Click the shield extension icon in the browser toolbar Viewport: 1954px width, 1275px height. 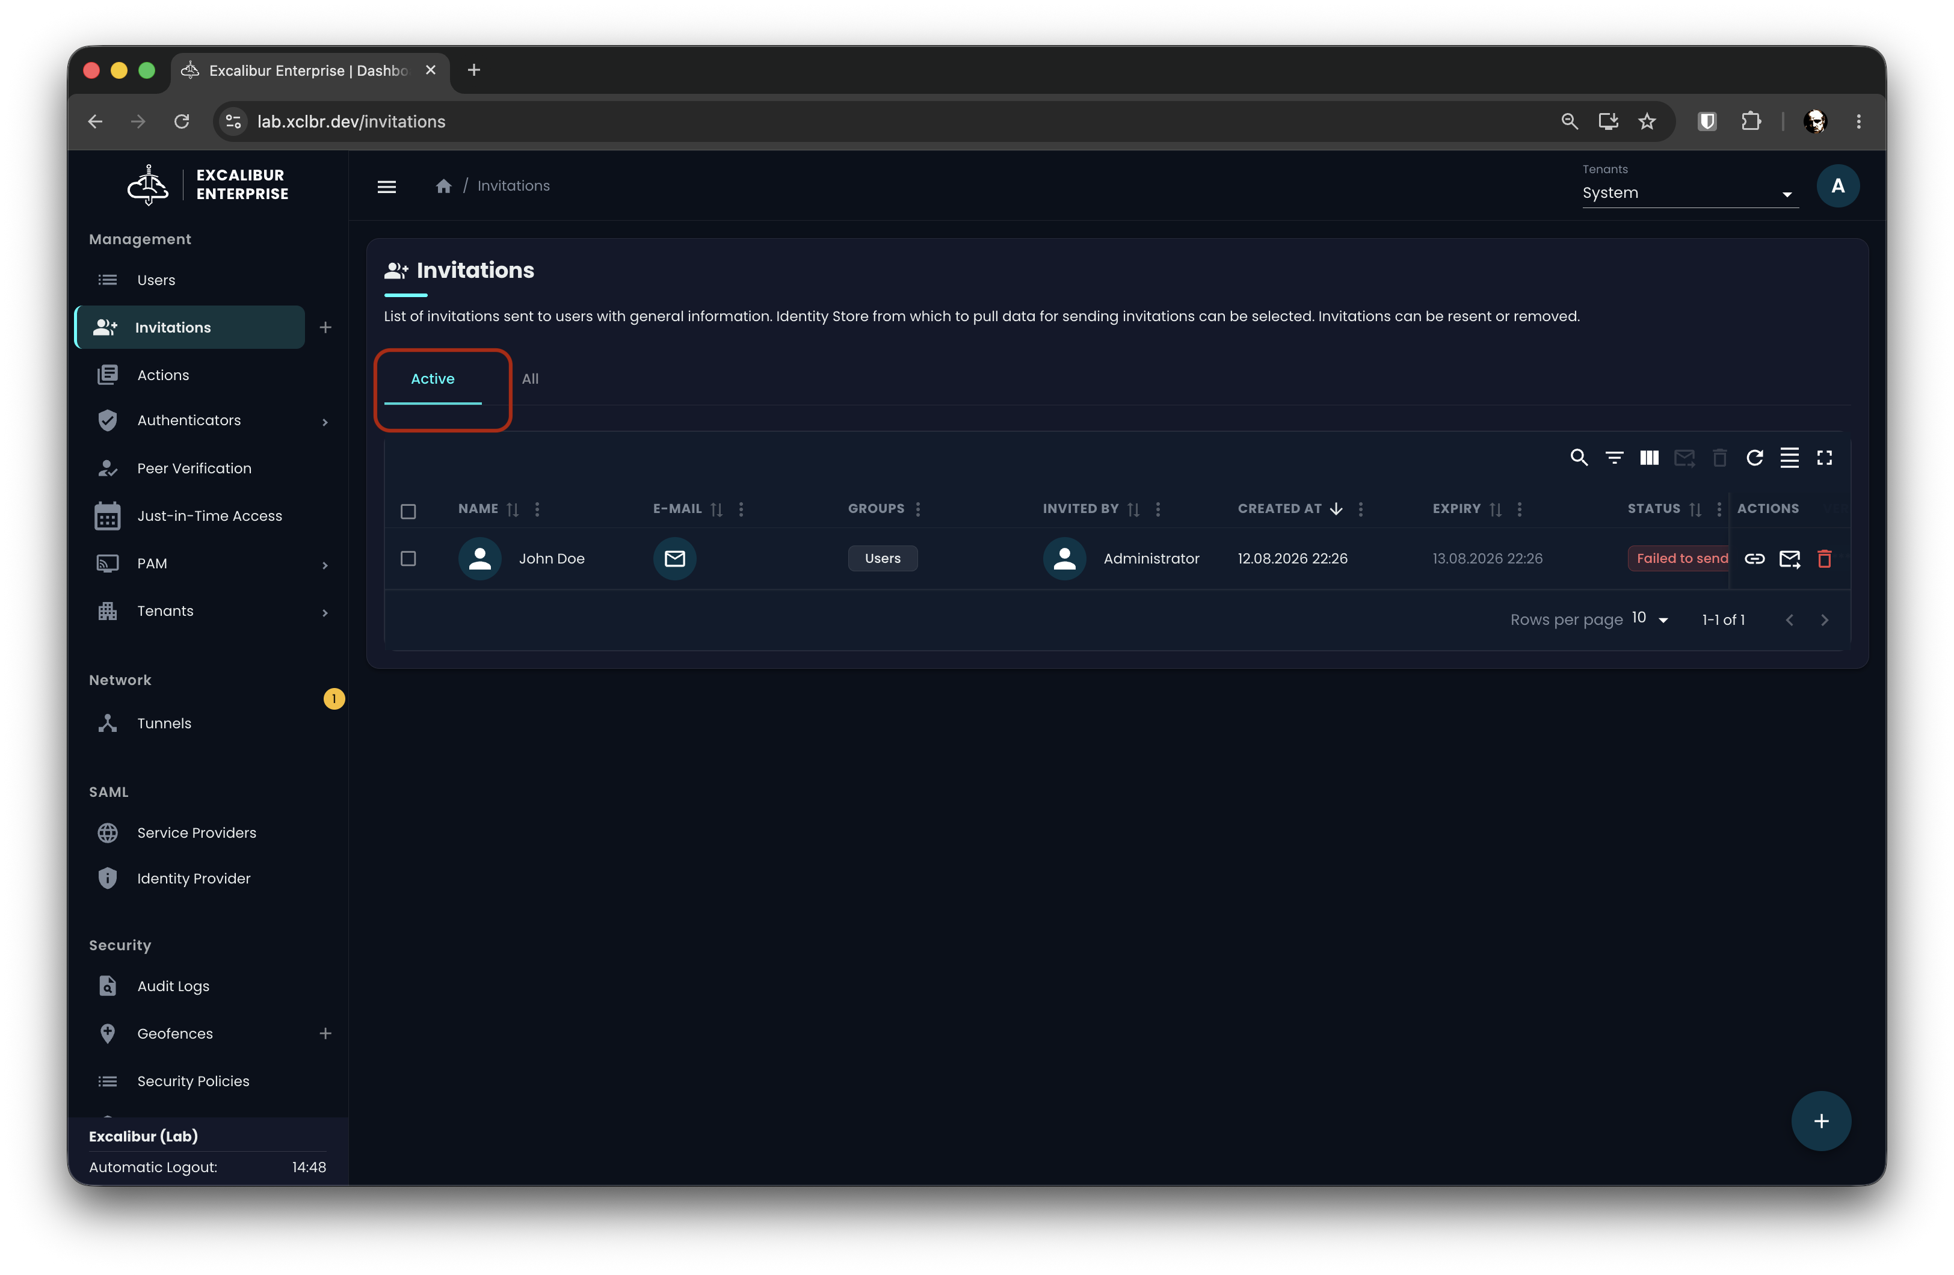1707,121
